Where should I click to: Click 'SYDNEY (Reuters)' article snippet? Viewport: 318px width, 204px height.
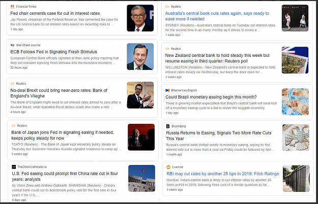point(220,27)
